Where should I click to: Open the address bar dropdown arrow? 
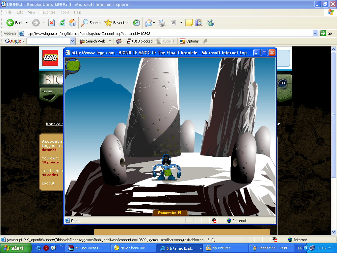(315, 33)
